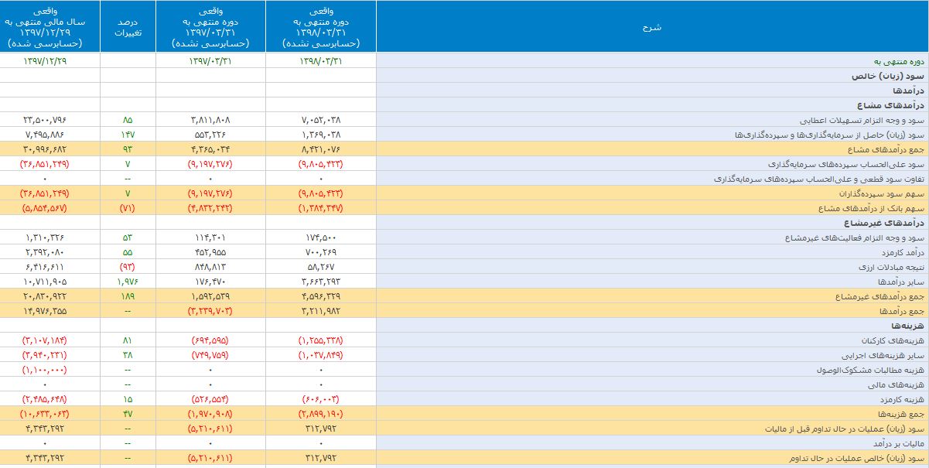
Task: Click the سایر درآمدها row label
Action: [901, 281]
